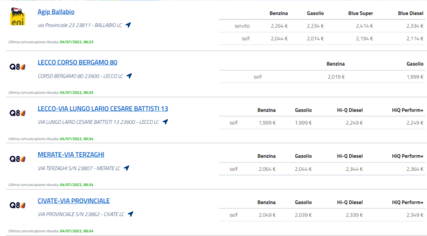Click Blue Diesel column header for Agip Ballabio
The width and height of the screenshot is (427, 236).
click(x=411, y=13)
